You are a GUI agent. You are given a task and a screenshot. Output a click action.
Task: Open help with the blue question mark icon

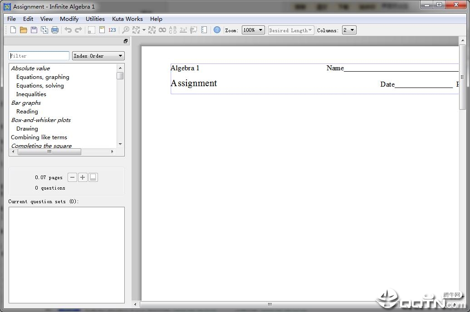(217, 29)
